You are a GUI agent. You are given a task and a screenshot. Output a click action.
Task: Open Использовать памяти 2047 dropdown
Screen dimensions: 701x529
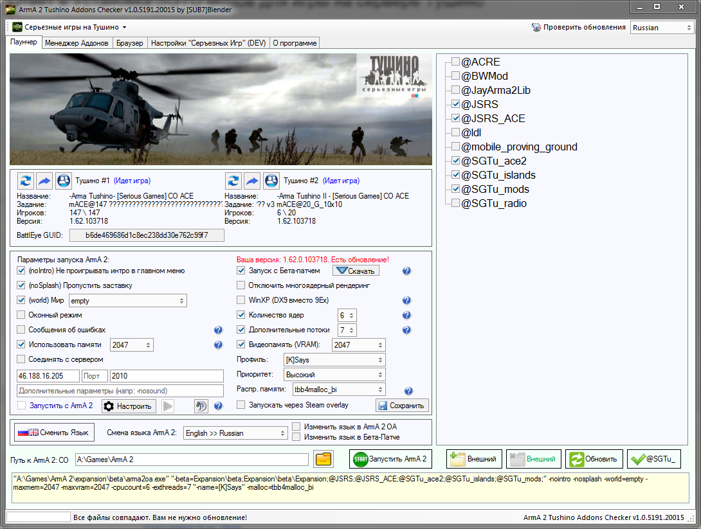[131, 345]
